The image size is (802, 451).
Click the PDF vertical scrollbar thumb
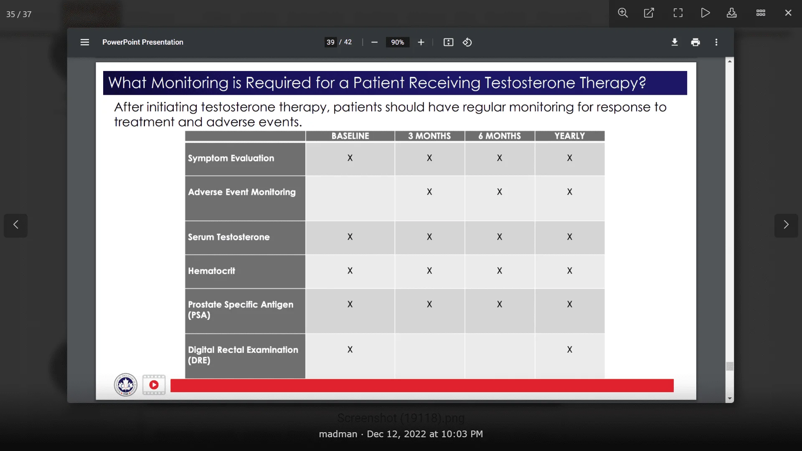(730, 366)
